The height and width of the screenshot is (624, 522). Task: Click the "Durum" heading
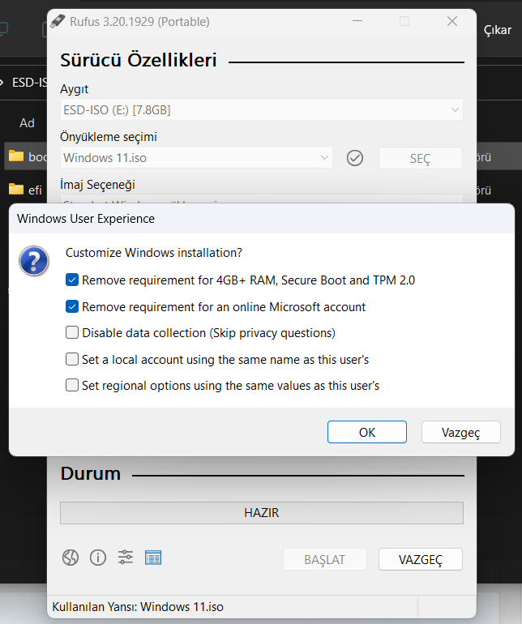[x=91, y=473]
